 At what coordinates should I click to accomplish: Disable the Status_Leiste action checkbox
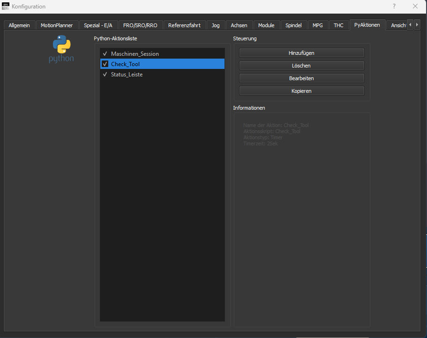[105, 75]
